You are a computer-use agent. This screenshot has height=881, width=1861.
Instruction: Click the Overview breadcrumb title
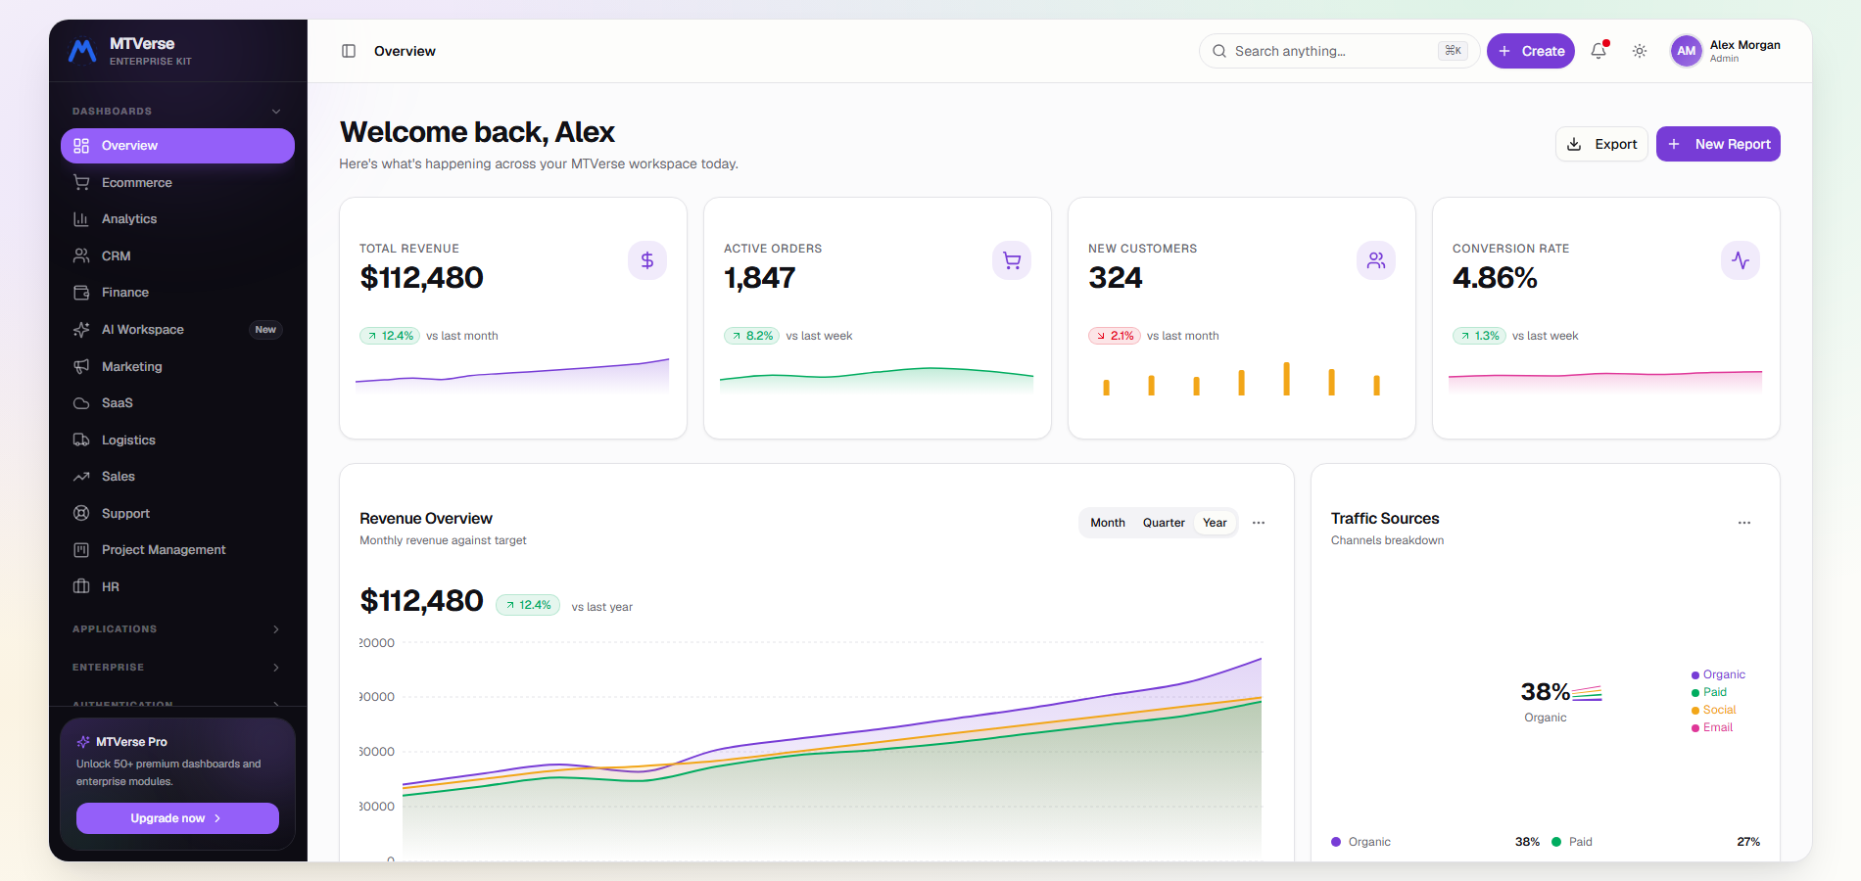[x=405, y=51]
